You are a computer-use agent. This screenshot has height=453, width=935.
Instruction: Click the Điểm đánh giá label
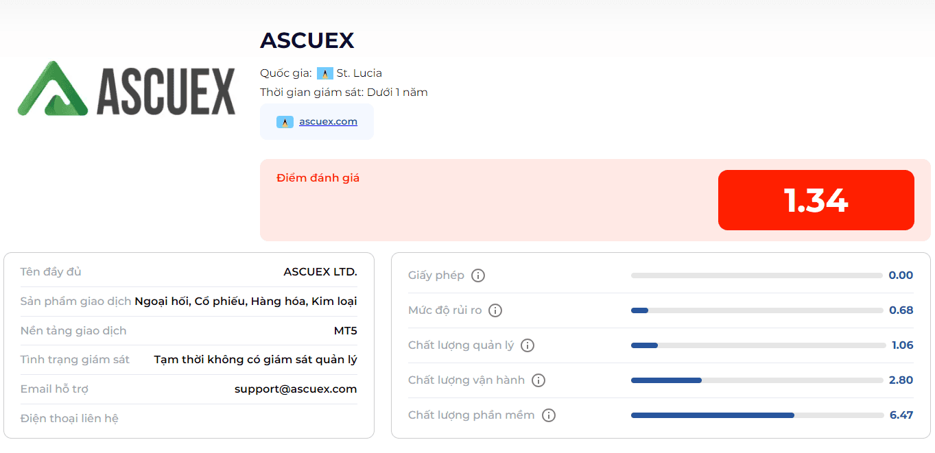[318, 178]
